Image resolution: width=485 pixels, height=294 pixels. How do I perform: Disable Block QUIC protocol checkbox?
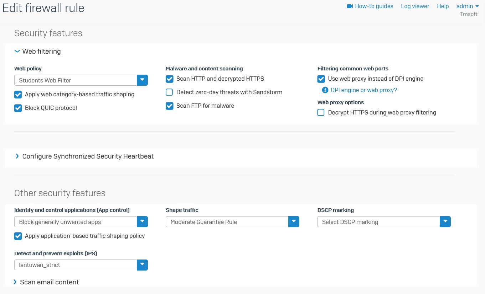[18, 108]
